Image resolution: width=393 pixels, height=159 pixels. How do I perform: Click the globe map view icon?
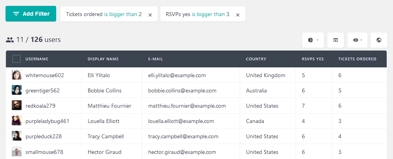point(379,40)
